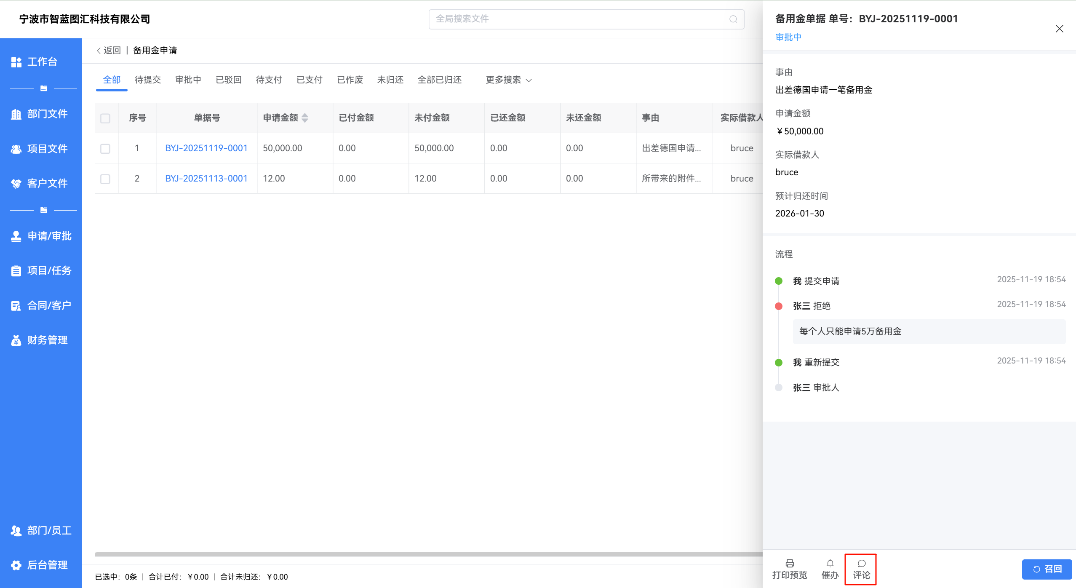Click the 客户文件 handshake icon
Viewport: 1076px width, 588px height.
[16, 184]
